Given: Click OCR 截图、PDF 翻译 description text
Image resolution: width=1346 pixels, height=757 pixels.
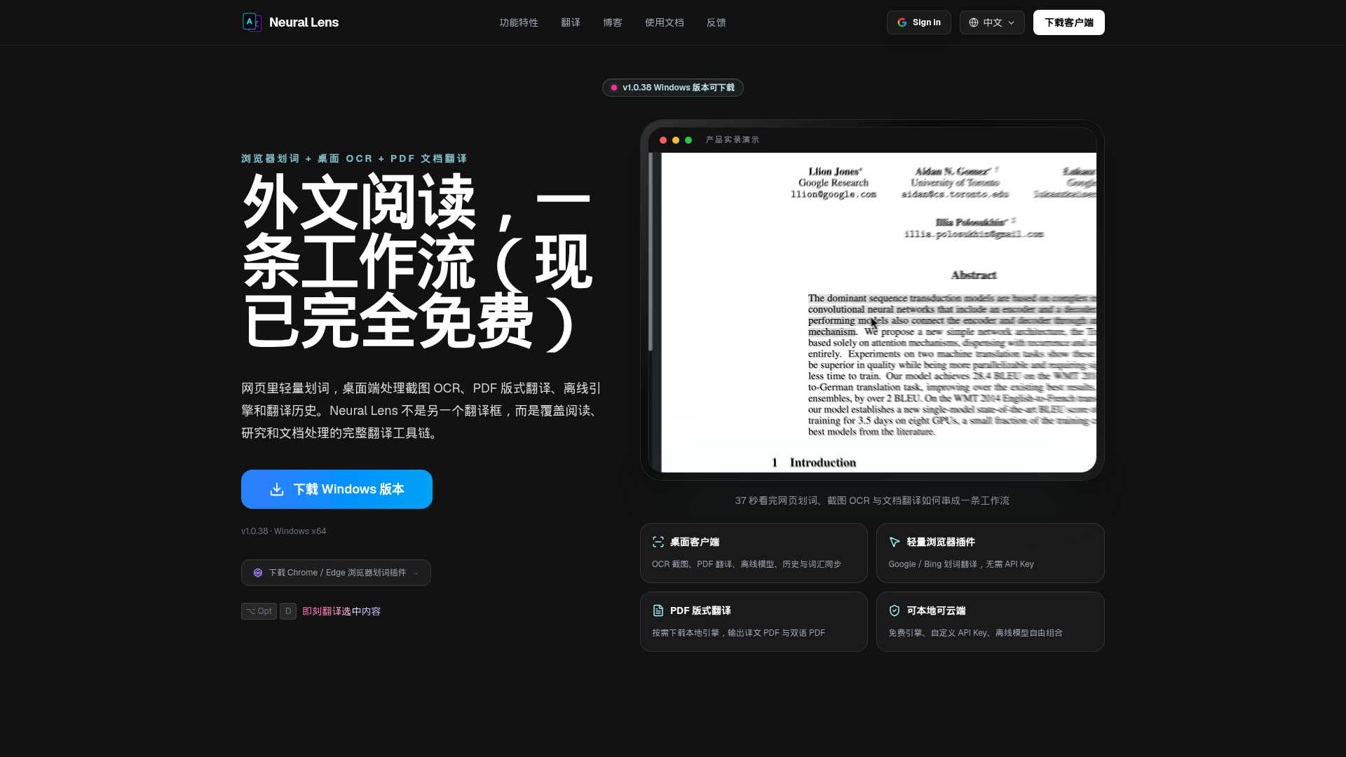Looking at the screenshot, I should click(747, 564).
